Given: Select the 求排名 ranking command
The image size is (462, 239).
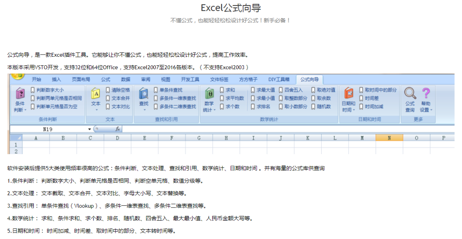Looking at the screenshot, I should click(x=261, y=106).
